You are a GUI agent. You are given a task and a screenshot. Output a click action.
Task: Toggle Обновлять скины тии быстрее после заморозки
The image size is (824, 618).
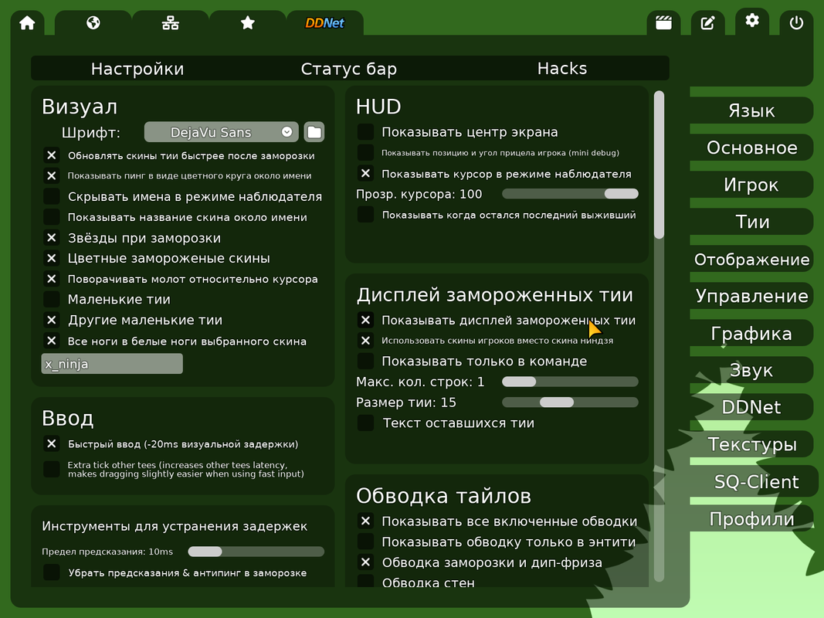pos(52,155)
